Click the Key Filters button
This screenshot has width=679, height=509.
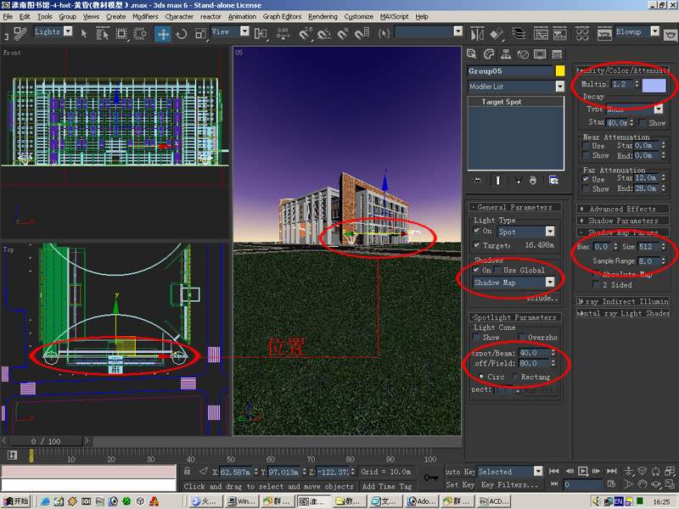pos(508,484)
